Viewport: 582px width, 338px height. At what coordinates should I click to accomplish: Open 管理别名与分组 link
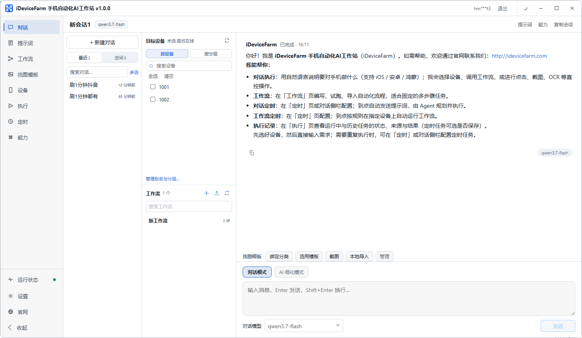coord(162,179)
